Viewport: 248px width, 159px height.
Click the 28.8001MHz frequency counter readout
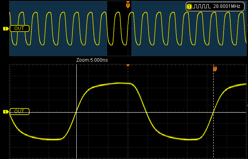point(227,6)
